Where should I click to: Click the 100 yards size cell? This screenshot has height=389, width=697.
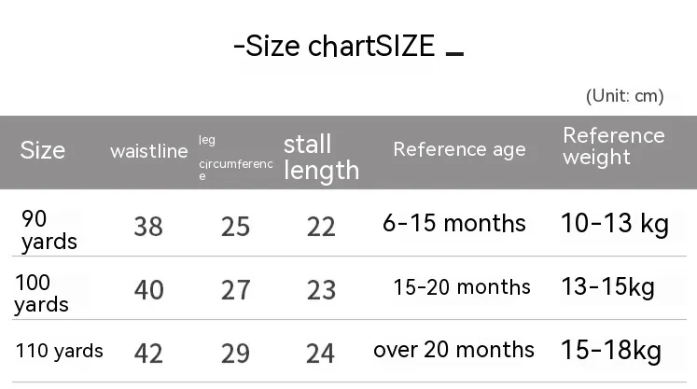tap(42, 293)
